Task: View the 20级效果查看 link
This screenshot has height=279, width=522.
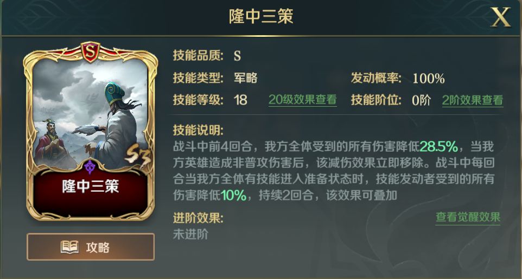Action: pos(303,100)
